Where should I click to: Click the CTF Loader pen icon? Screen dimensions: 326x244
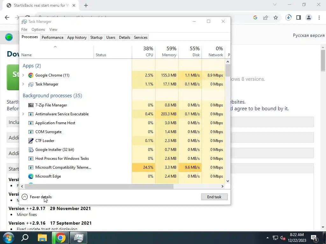31,141
